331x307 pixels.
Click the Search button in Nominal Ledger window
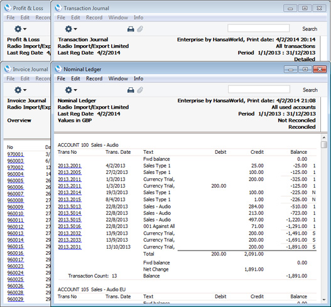pyautogui.click(x=310, y=90)
